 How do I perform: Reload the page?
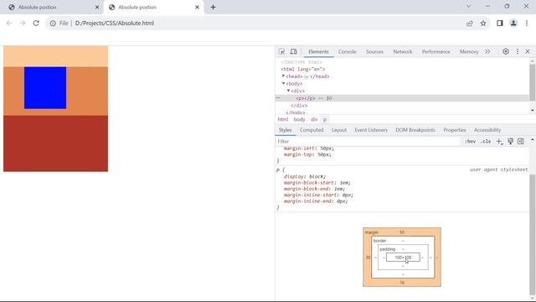(36, 23)
